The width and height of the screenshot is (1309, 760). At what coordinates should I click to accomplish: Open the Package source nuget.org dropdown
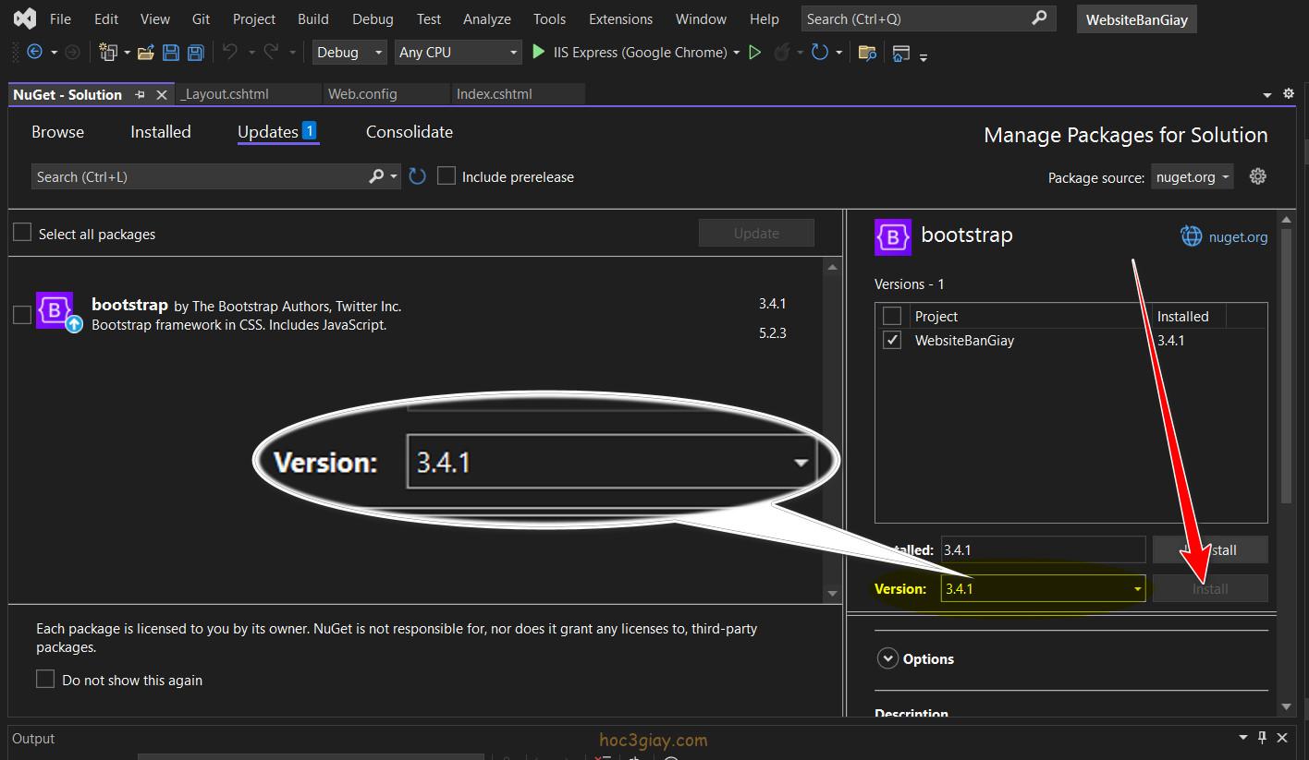click(1193, 177)
